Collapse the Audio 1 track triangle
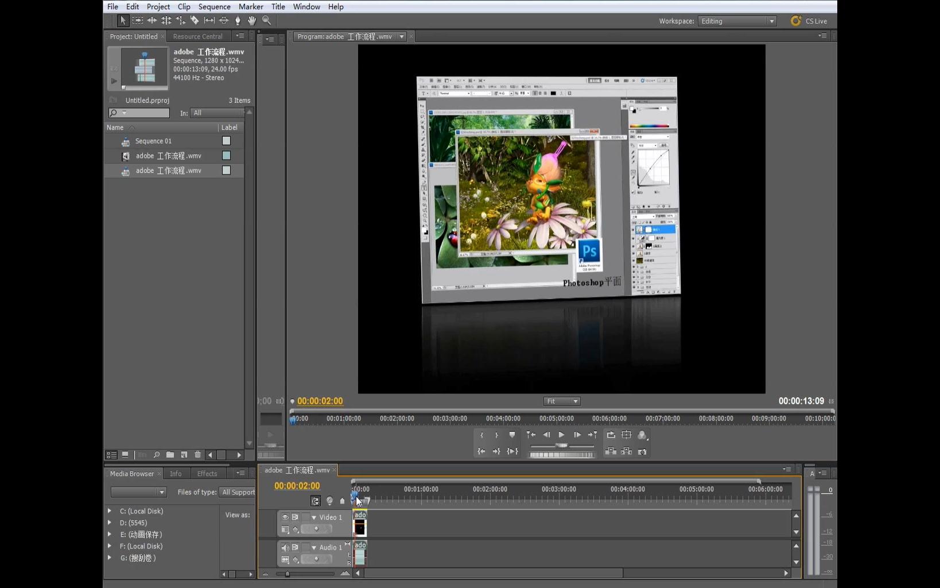The height and width of the screenshot is (588, 940). 314,548
